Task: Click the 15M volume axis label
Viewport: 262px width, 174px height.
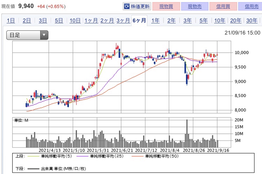Action: (239, 127)
